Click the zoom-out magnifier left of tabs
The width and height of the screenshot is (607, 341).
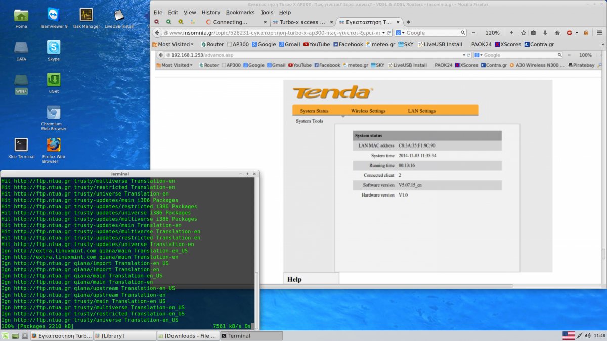(157, 22)
